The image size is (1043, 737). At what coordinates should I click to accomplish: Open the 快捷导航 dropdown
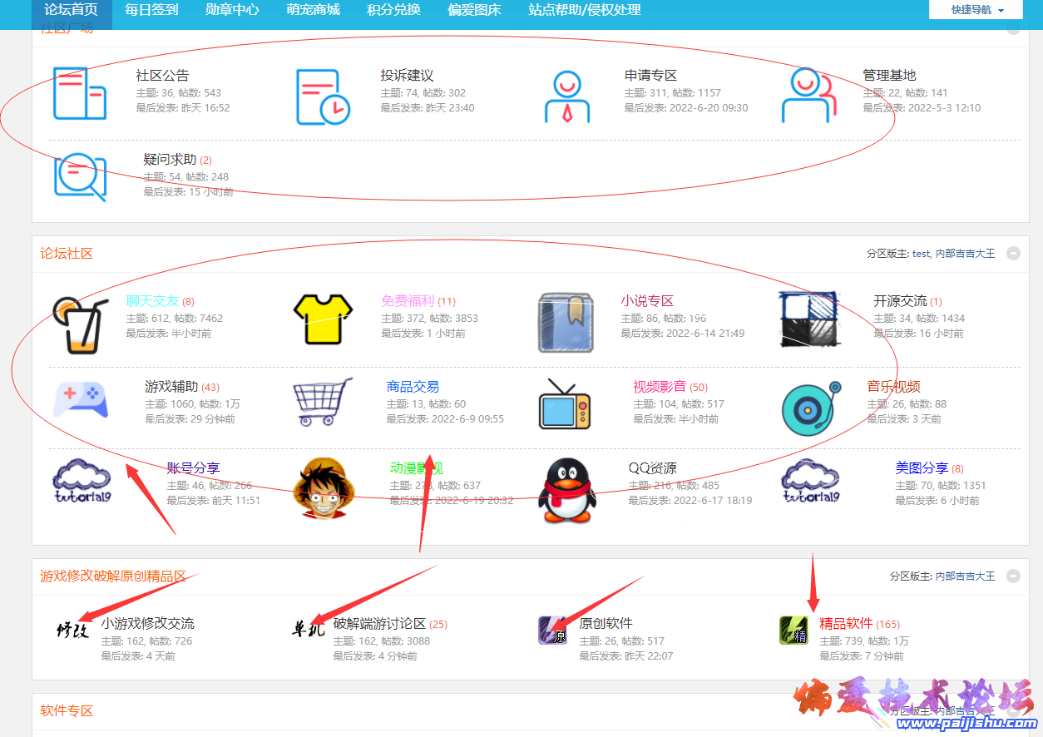pyautogui.click(x=976, y=10)
